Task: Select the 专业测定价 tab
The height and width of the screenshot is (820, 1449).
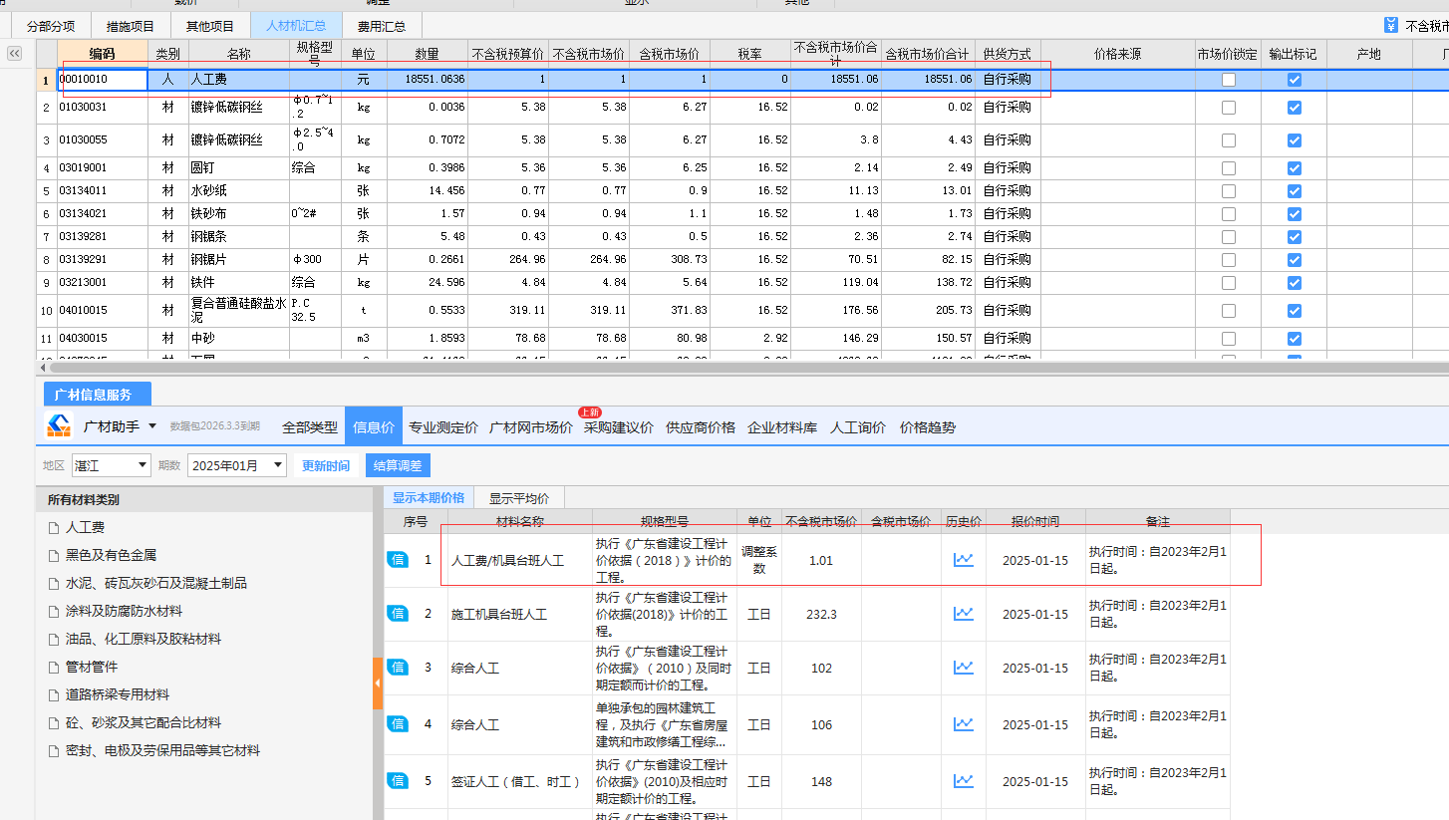Action: 443,427
